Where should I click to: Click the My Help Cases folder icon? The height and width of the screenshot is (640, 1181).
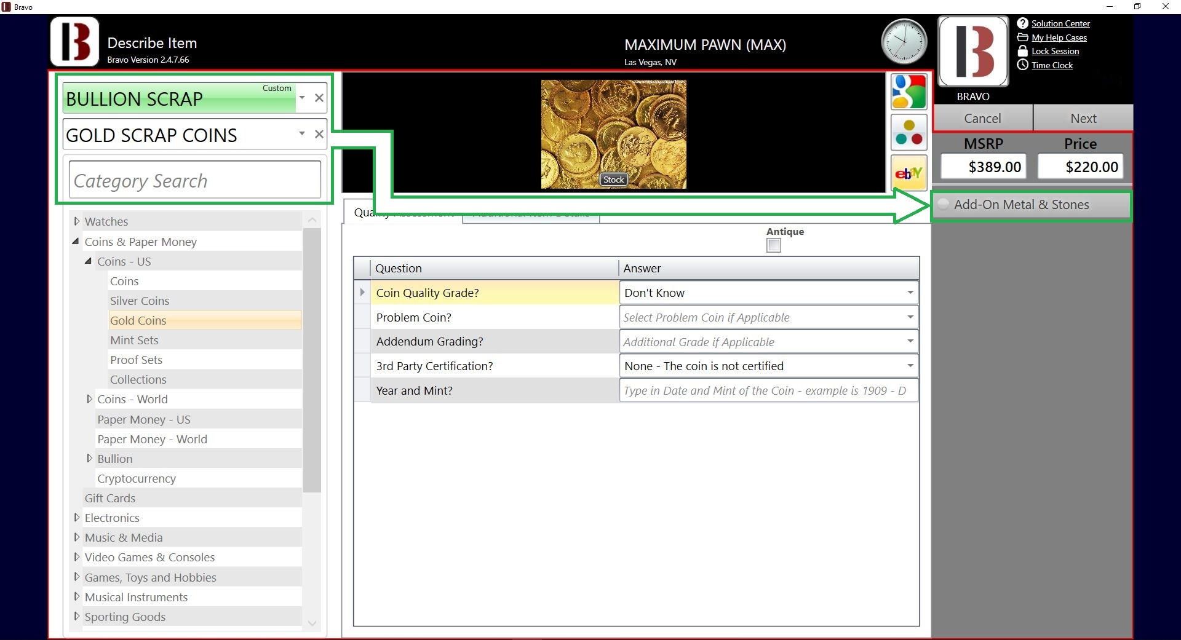click(x=1022, y=38)
